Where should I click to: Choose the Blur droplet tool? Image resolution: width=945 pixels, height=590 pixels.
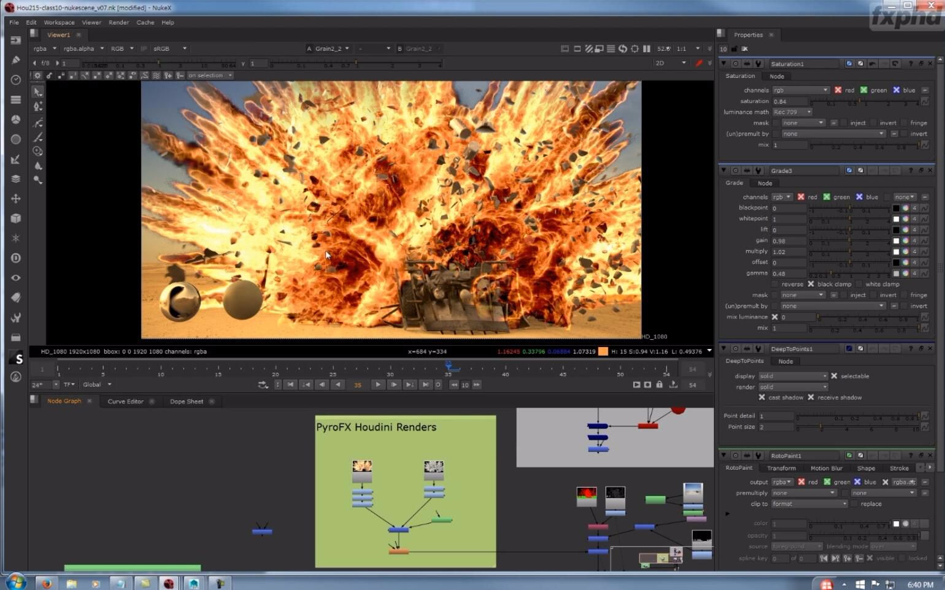(38, 166)
